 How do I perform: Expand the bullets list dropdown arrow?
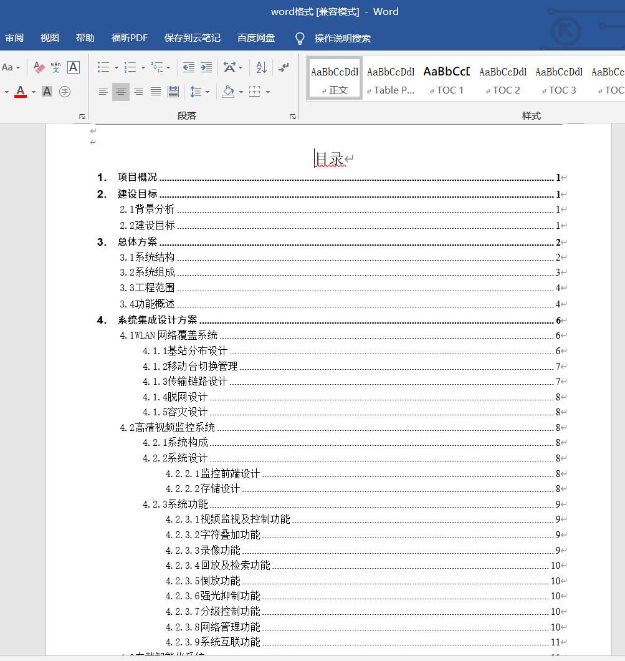(x=116, y=68)
